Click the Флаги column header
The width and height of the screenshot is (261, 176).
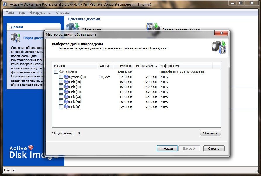coord(106,66)
